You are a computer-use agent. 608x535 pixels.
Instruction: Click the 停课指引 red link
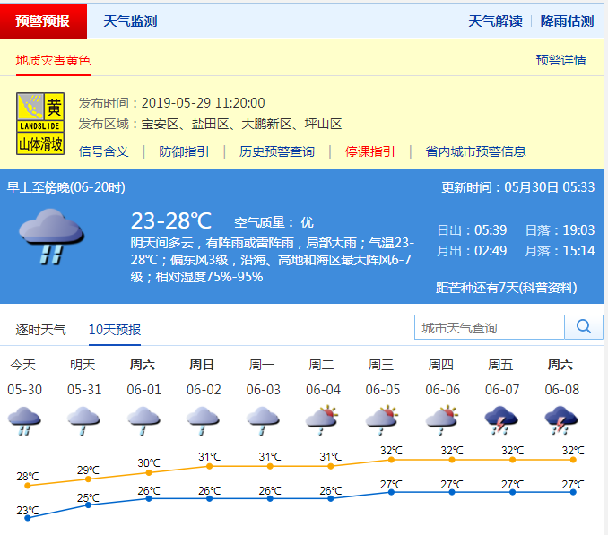pyautogui.click(x=370, y=151)
